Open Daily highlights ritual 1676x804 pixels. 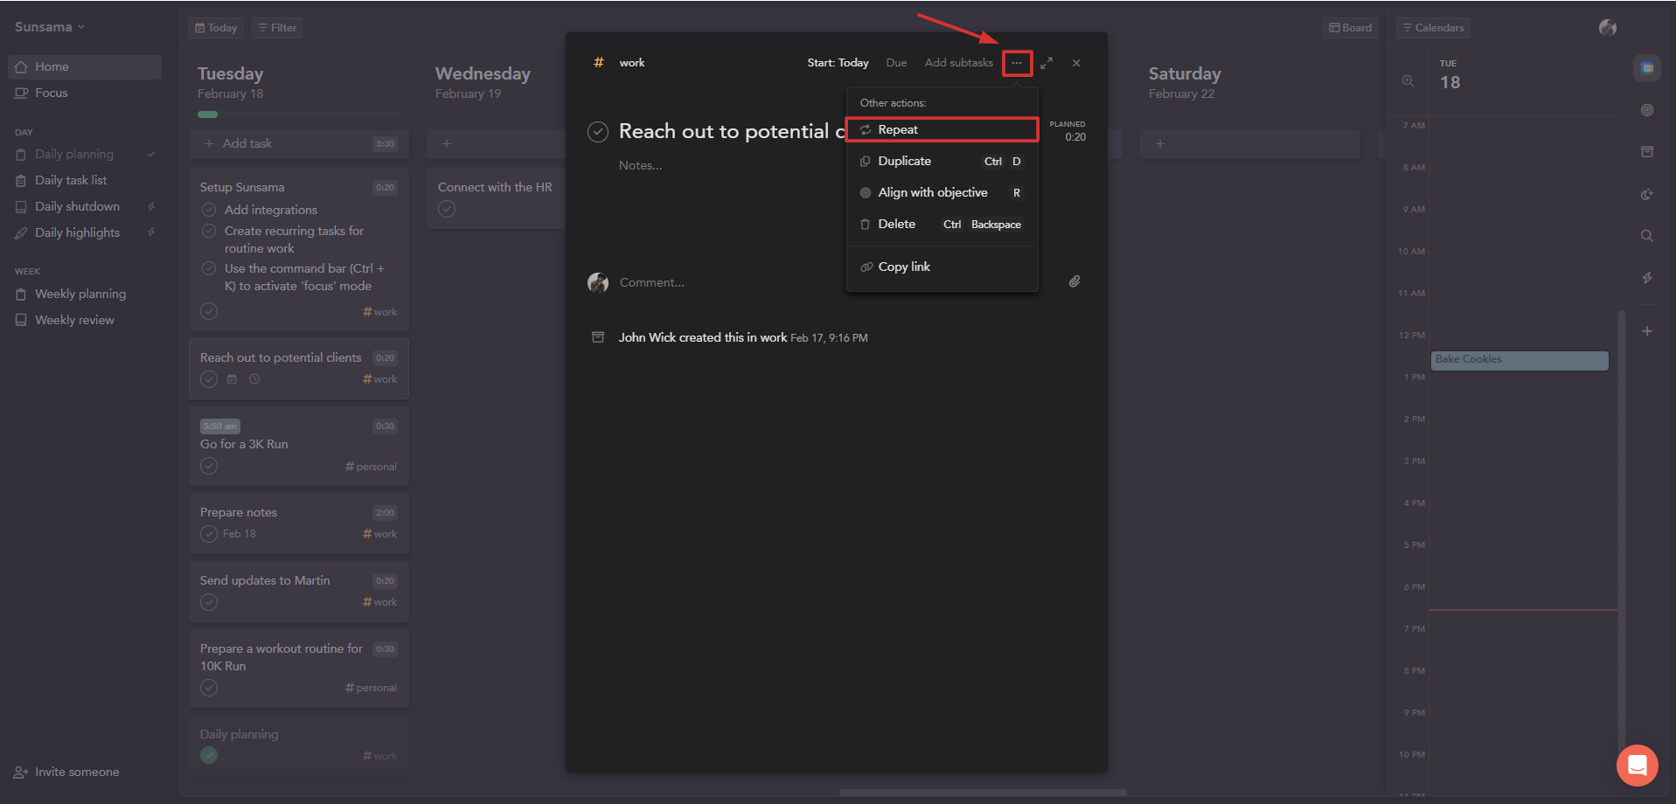pos(85,232)
